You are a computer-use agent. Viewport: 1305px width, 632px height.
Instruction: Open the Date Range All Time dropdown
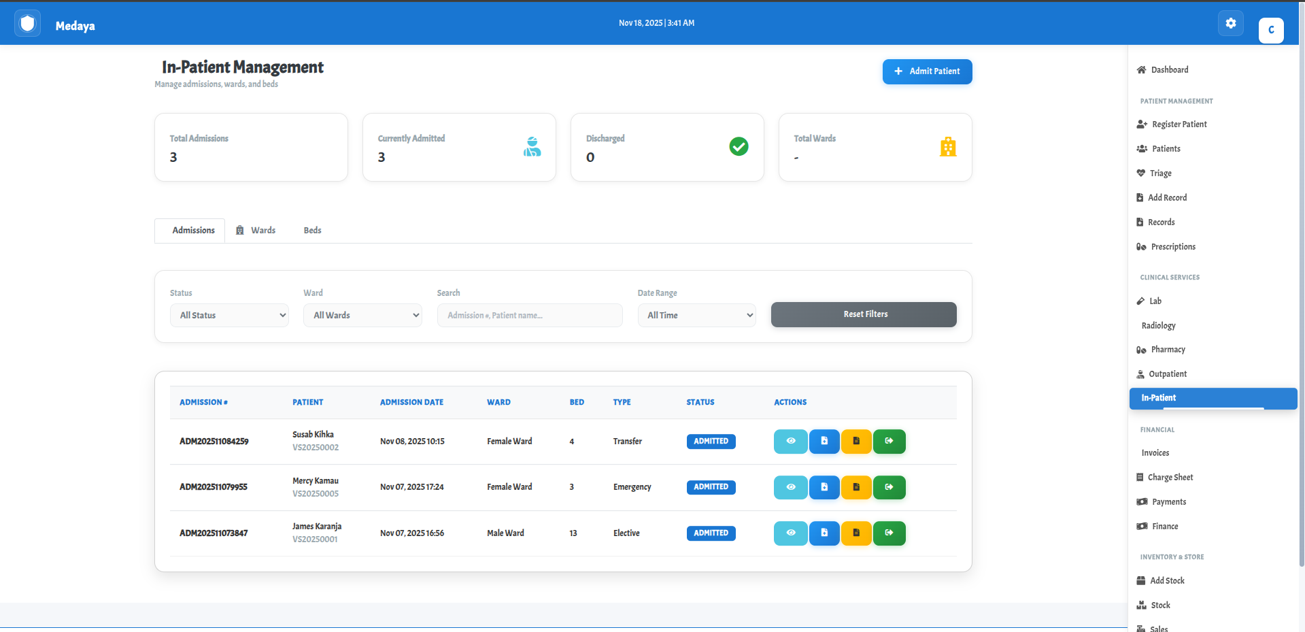pos(696,315)
